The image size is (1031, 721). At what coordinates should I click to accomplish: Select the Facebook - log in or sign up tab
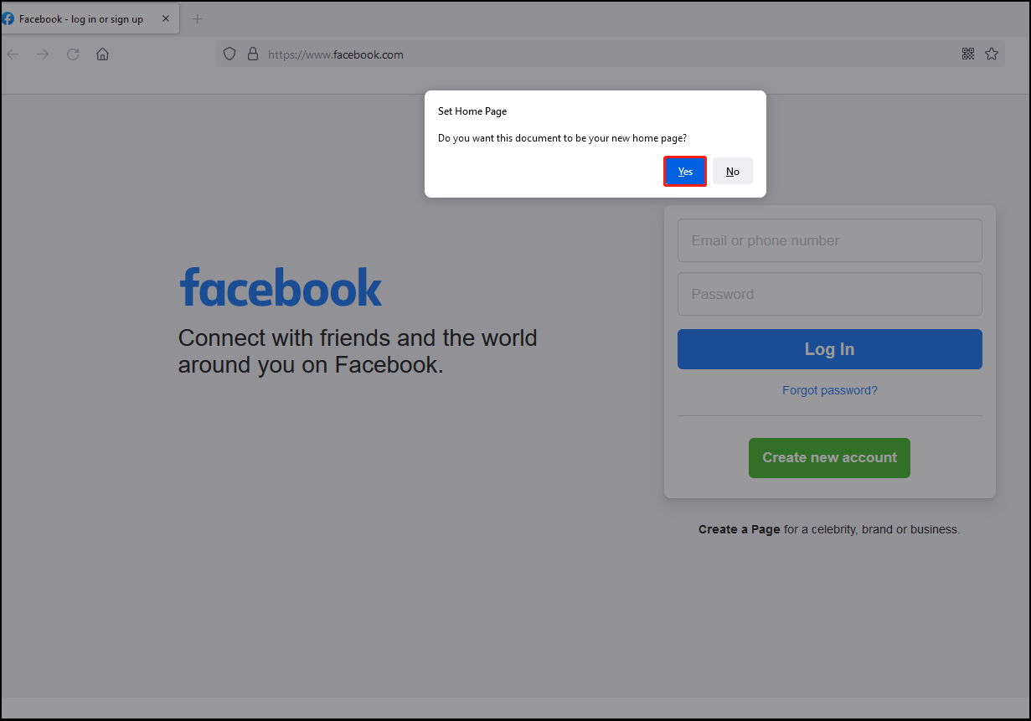pos(89,18)
